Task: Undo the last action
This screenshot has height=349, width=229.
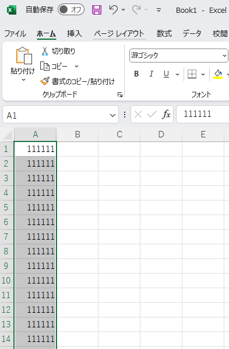Action: coord(114,10)
